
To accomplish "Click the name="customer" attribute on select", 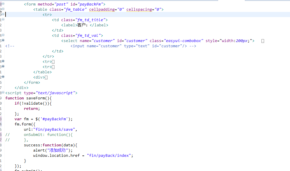I will coord(97,41).
